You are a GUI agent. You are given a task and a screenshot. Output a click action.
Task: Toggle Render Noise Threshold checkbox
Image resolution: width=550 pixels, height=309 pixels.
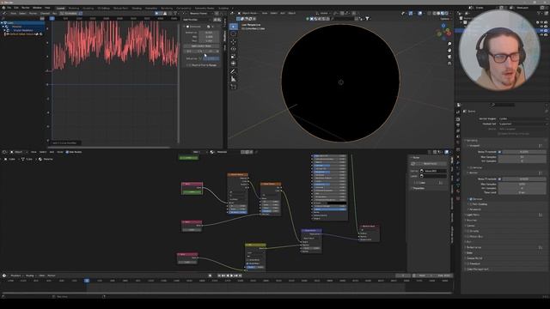pos(500,179)
